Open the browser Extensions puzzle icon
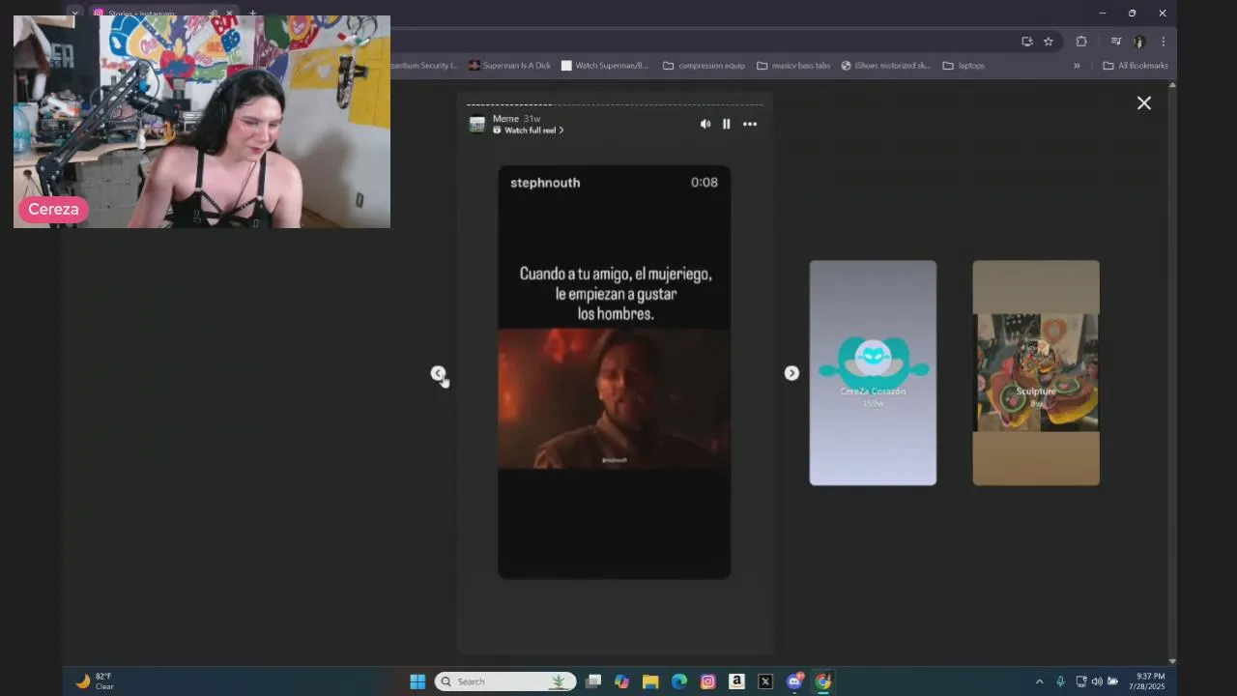Screen dimensions: 1237x696 (x=1081, y=42)
